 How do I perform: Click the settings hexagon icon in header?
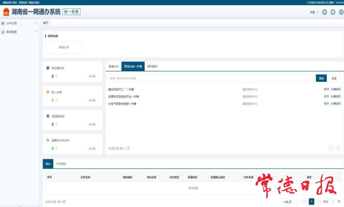tap(324, 12)
